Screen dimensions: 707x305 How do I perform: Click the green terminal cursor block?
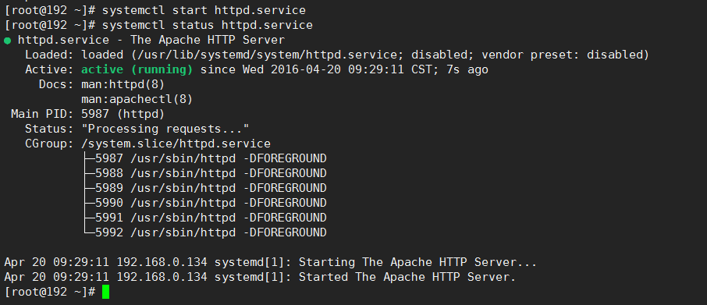pos(105,292)
